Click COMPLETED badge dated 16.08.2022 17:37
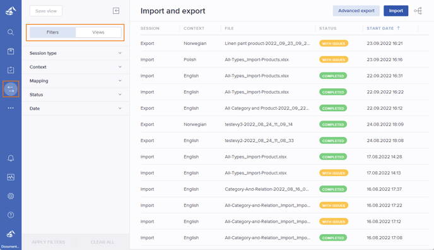Screen dimensions: 434x250 coord(333,189)
